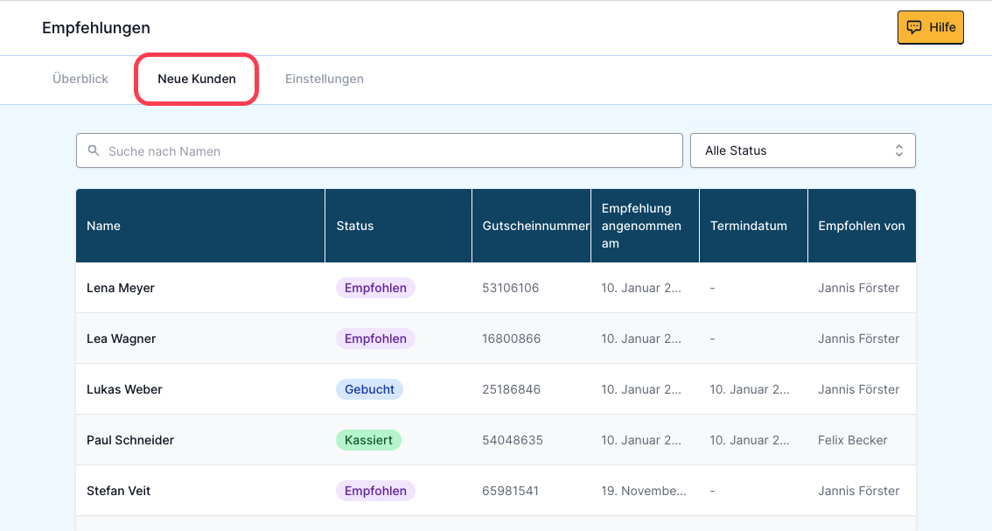
Task: Click Kassiert badge for Paul Schneider
Action: [x=368, y=440]
